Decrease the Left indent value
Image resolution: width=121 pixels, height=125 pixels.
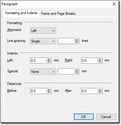(x=49, y=62)
